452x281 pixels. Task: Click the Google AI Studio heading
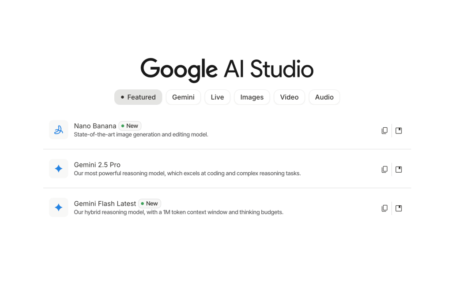click(x=227, y=70)
